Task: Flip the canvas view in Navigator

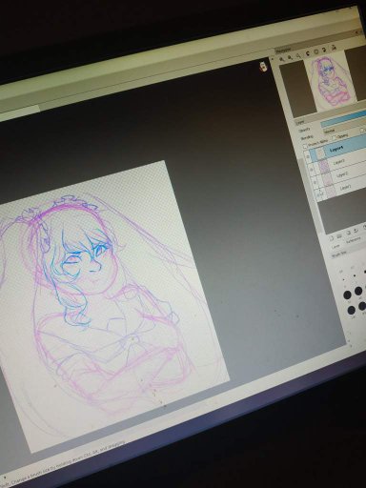Action: point(334,48)
